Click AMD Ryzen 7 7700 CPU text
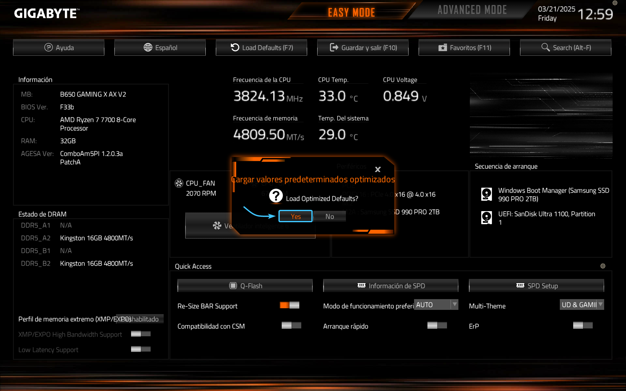626x391 pixels. point(98,124)
